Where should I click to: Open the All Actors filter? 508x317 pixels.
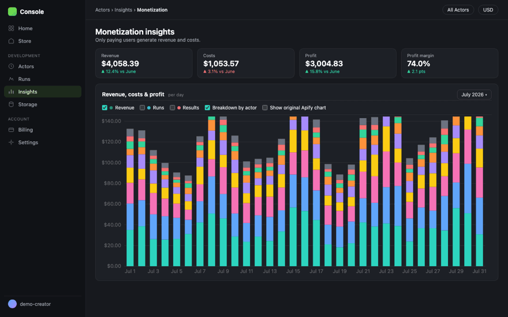coord(458,10)
